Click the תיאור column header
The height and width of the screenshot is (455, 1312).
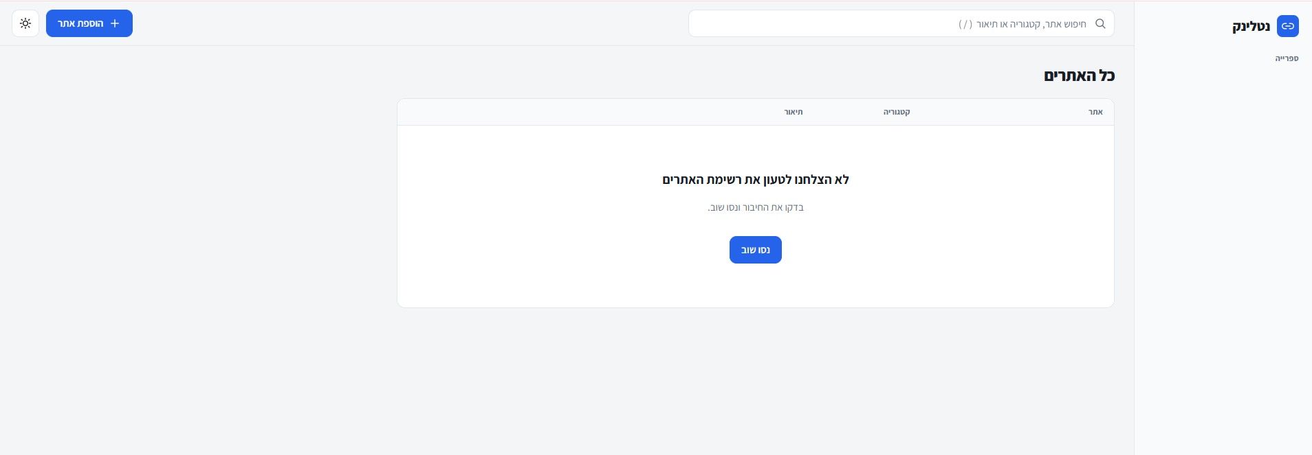(x=794, y=112)
